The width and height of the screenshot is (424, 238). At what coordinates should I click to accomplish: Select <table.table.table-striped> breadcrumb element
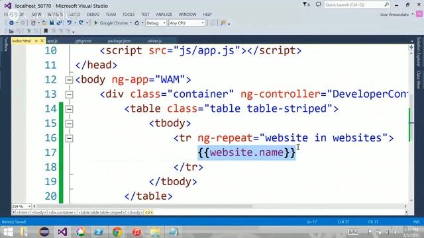[101, 213]
